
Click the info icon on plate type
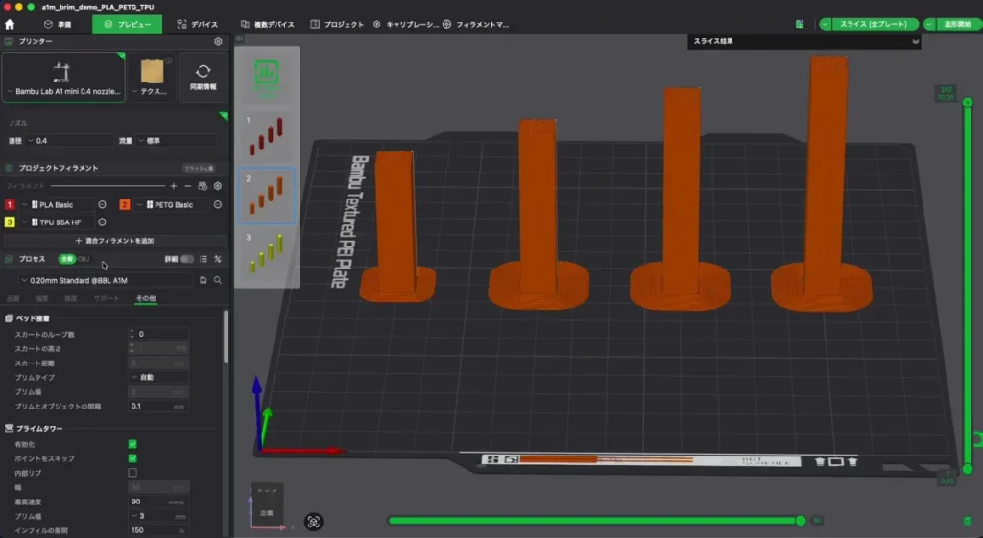pyautogui.click(x=169, y=60)
